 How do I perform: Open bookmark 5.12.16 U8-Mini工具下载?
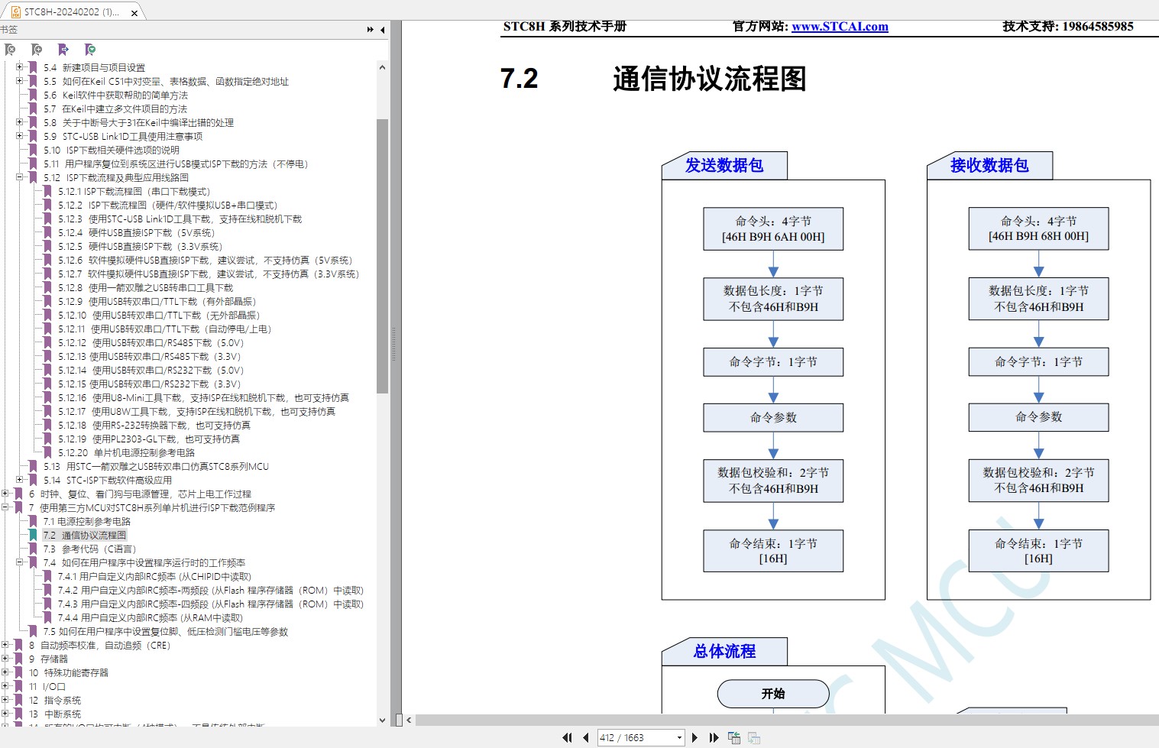click(203, 398)
